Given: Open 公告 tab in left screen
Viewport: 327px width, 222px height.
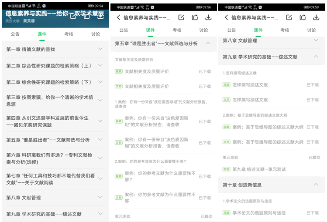Looking at the screenshot, I should click(x=15, y=34).
